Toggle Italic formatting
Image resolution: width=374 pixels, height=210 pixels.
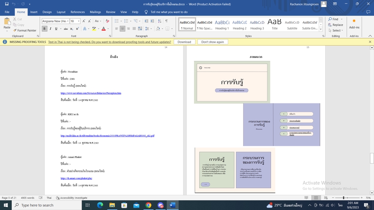click(x=50, y=29)
